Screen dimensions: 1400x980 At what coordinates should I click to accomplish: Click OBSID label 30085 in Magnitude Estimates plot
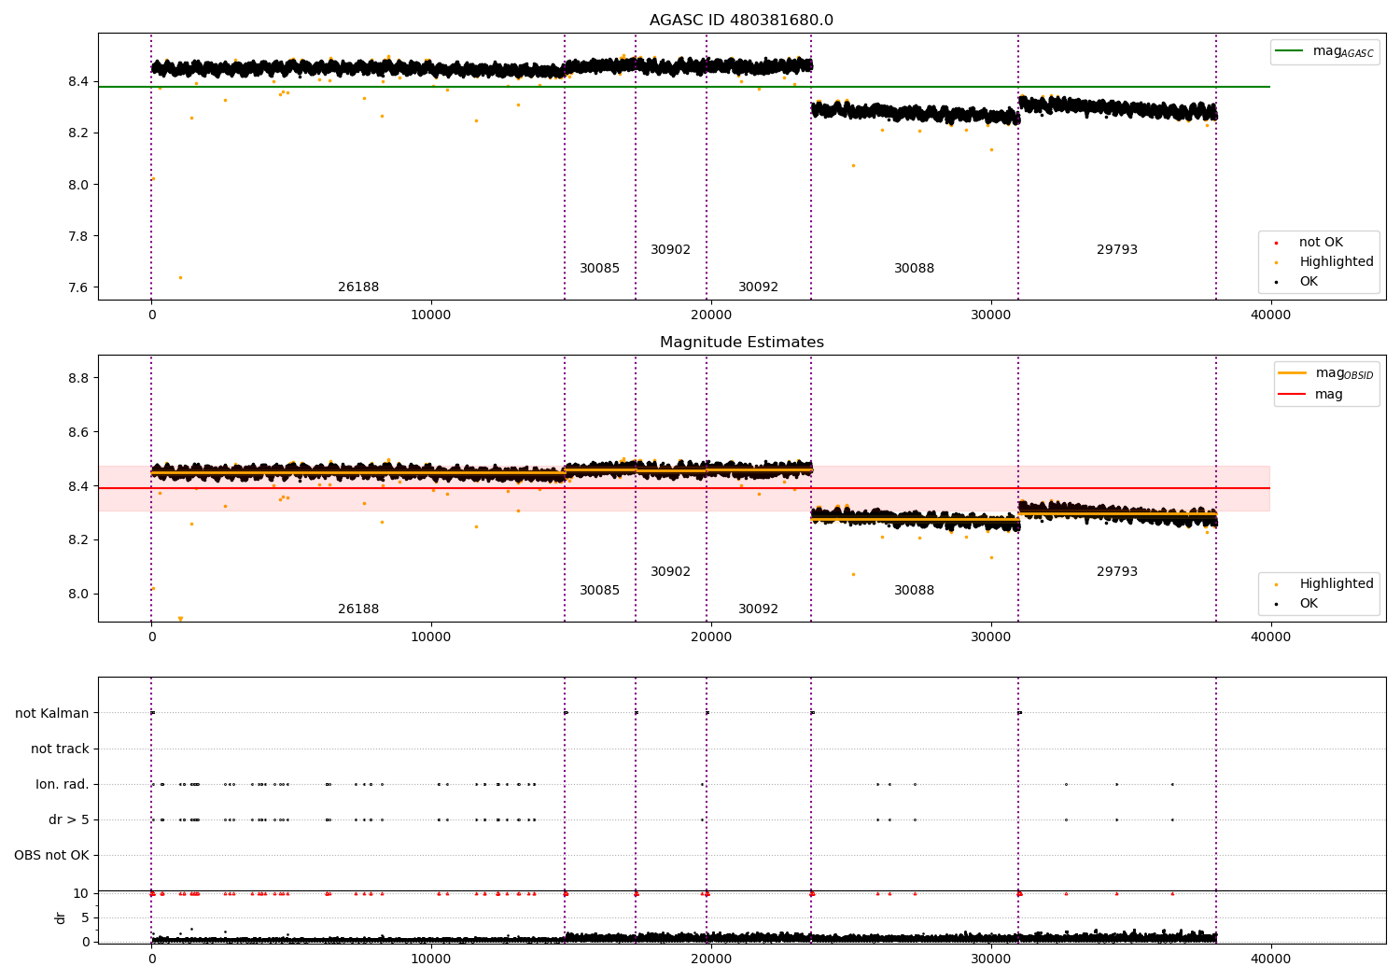[x=599, y=591]
